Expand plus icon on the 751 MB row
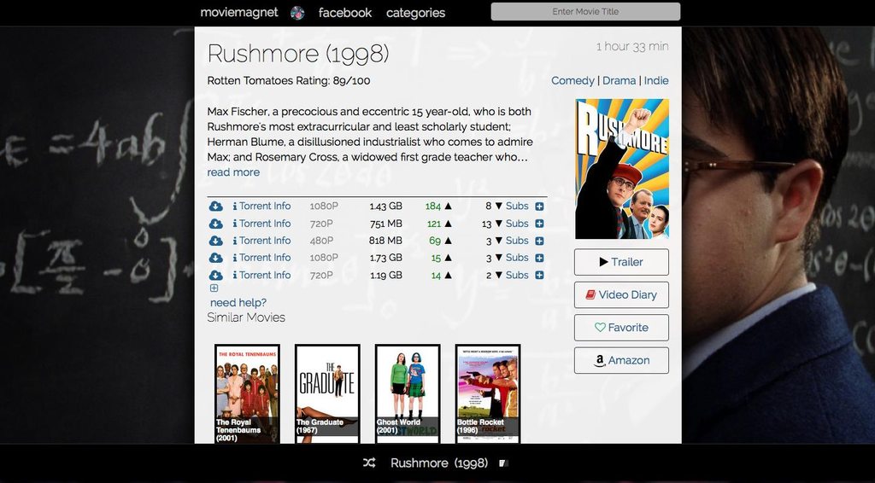875x483 pixels. point(540,224)
